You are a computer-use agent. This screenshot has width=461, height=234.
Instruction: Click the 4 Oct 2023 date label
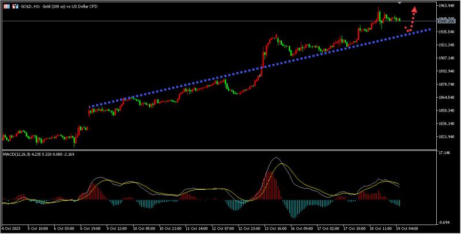click(x=13, y=228)
